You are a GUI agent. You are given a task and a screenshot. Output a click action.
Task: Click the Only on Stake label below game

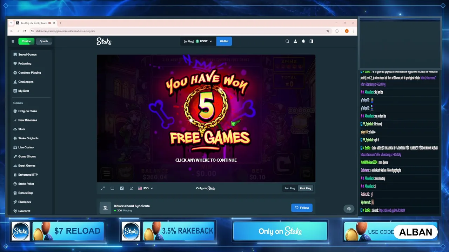click(206, 188)
